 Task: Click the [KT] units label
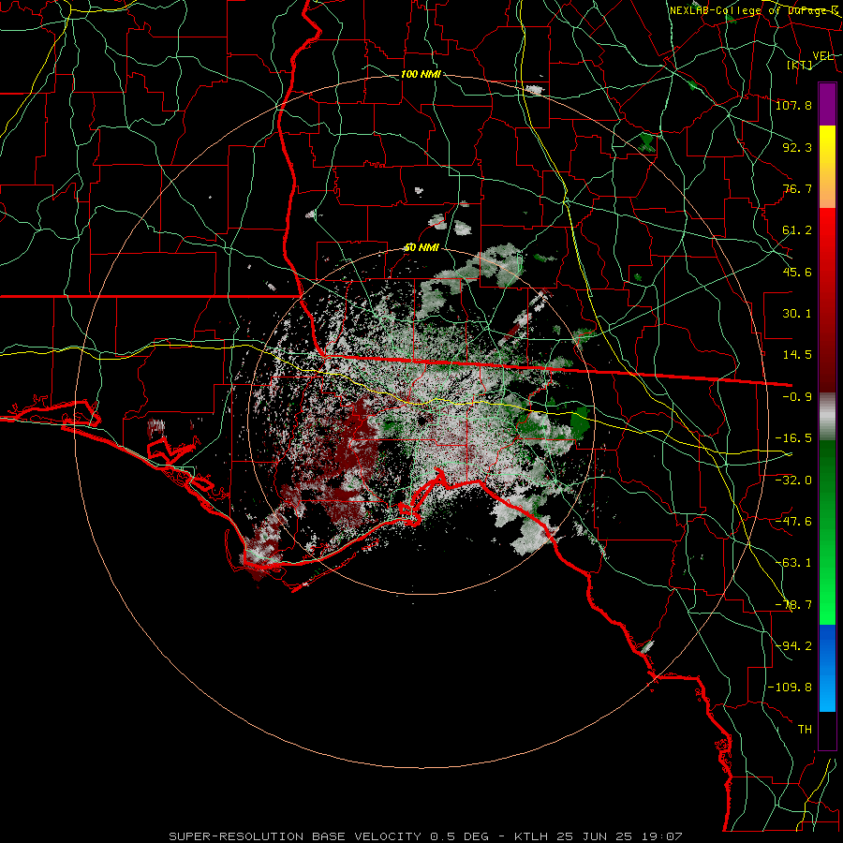coord(800,65)
